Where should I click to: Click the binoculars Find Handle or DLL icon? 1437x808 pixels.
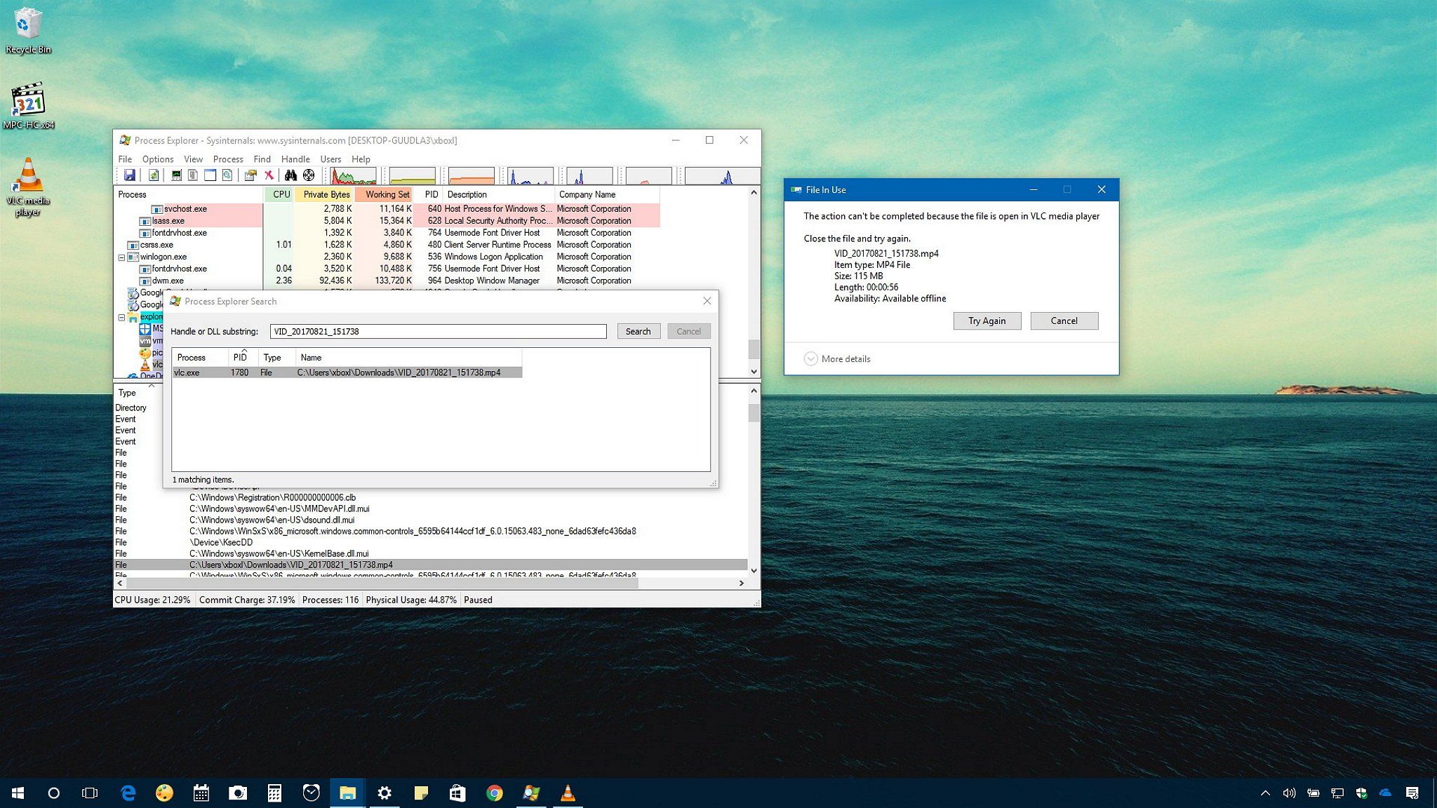(x=290, y=175)
